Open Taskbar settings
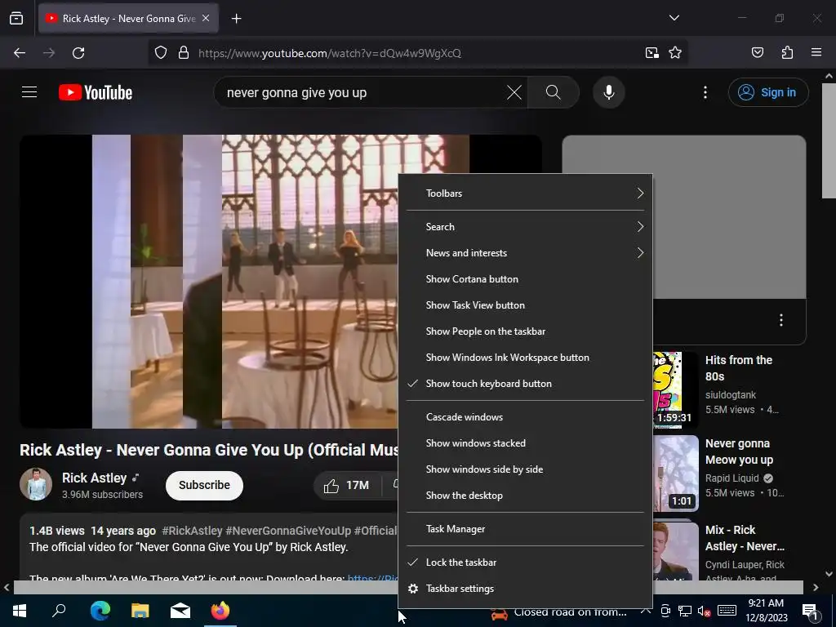The width and height of the screenshot is (836, 627). click(525, 588)
